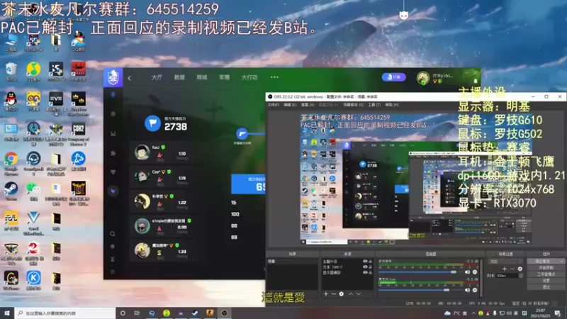Click the search magnifier in 5E sidebar
This screenshot has width=567, height=319.
tap(113, 234)
